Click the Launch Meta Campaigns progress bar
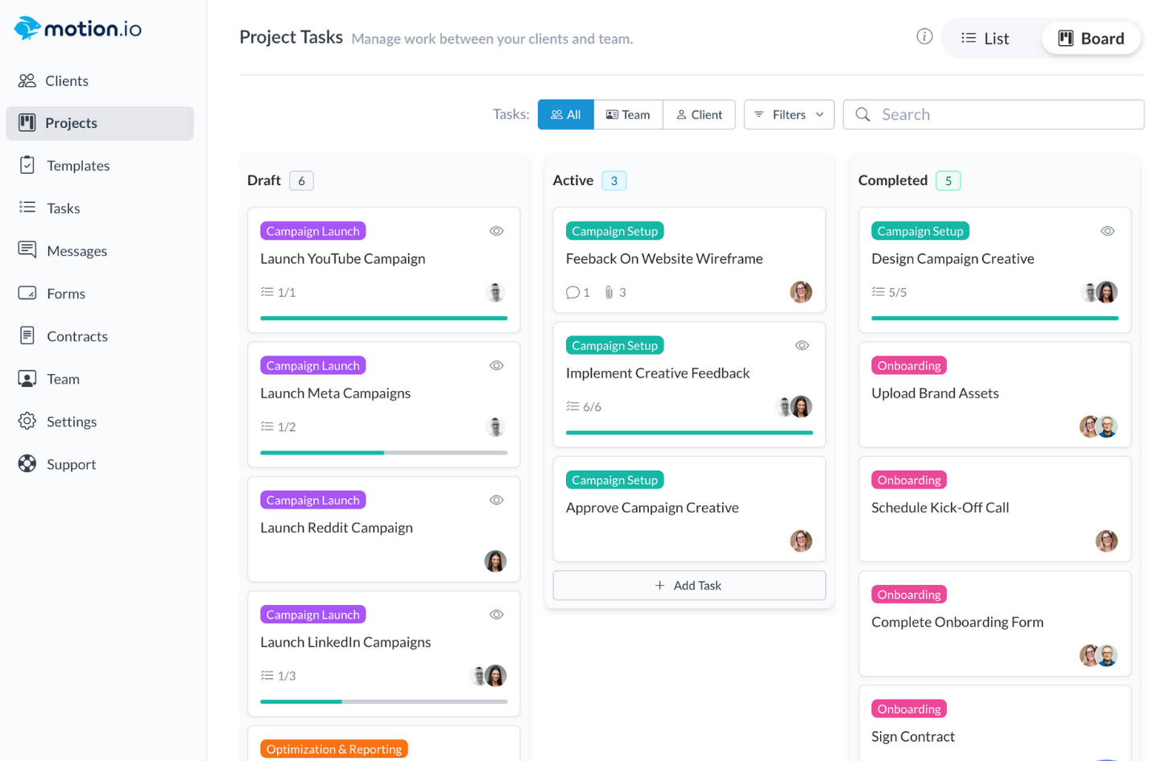 [x=383, y=453]
